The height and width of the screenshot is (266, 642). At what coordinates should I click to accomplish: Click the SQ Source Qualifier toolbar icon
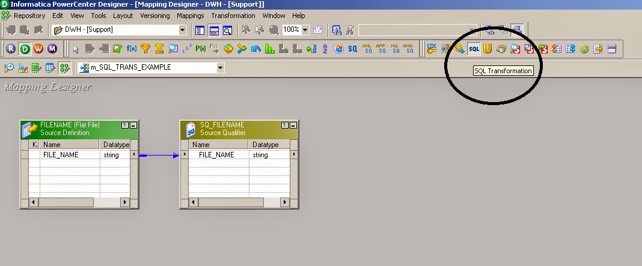point(352,49)
